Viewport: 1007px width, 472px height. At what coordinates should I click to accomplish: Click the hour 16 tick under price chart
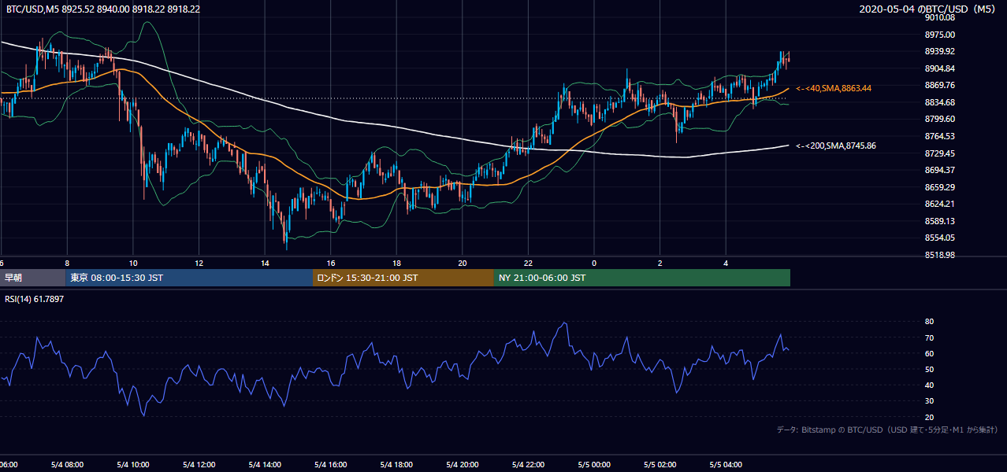point(331,263)
